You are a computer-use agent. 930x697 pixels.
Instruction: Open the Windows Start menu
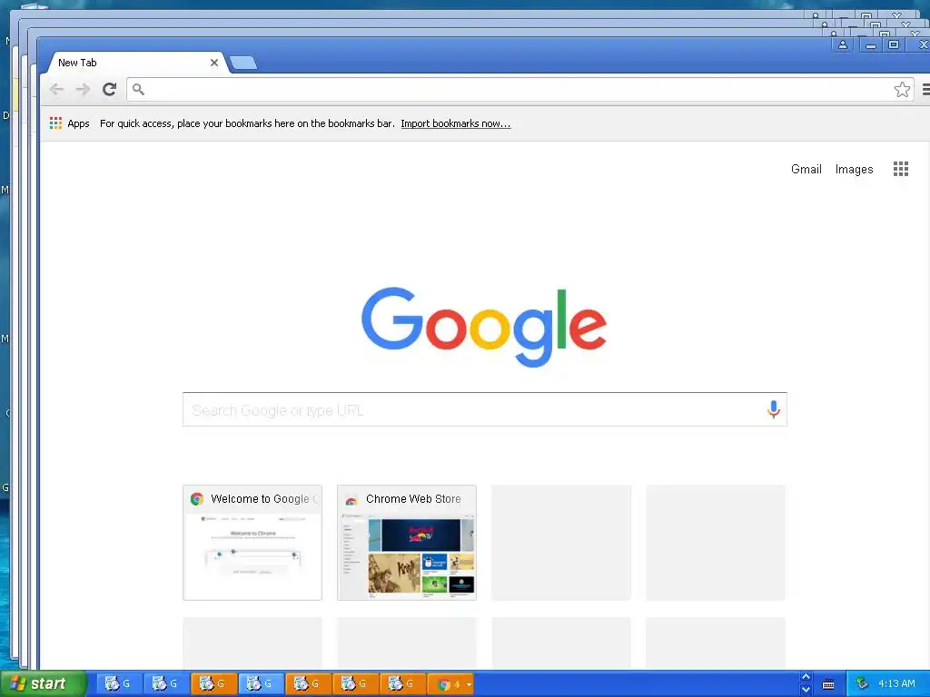click(x=43, y=684)
